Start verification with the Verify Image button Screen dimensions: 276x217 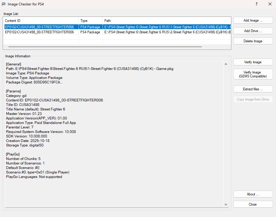(x=253, y=62)
